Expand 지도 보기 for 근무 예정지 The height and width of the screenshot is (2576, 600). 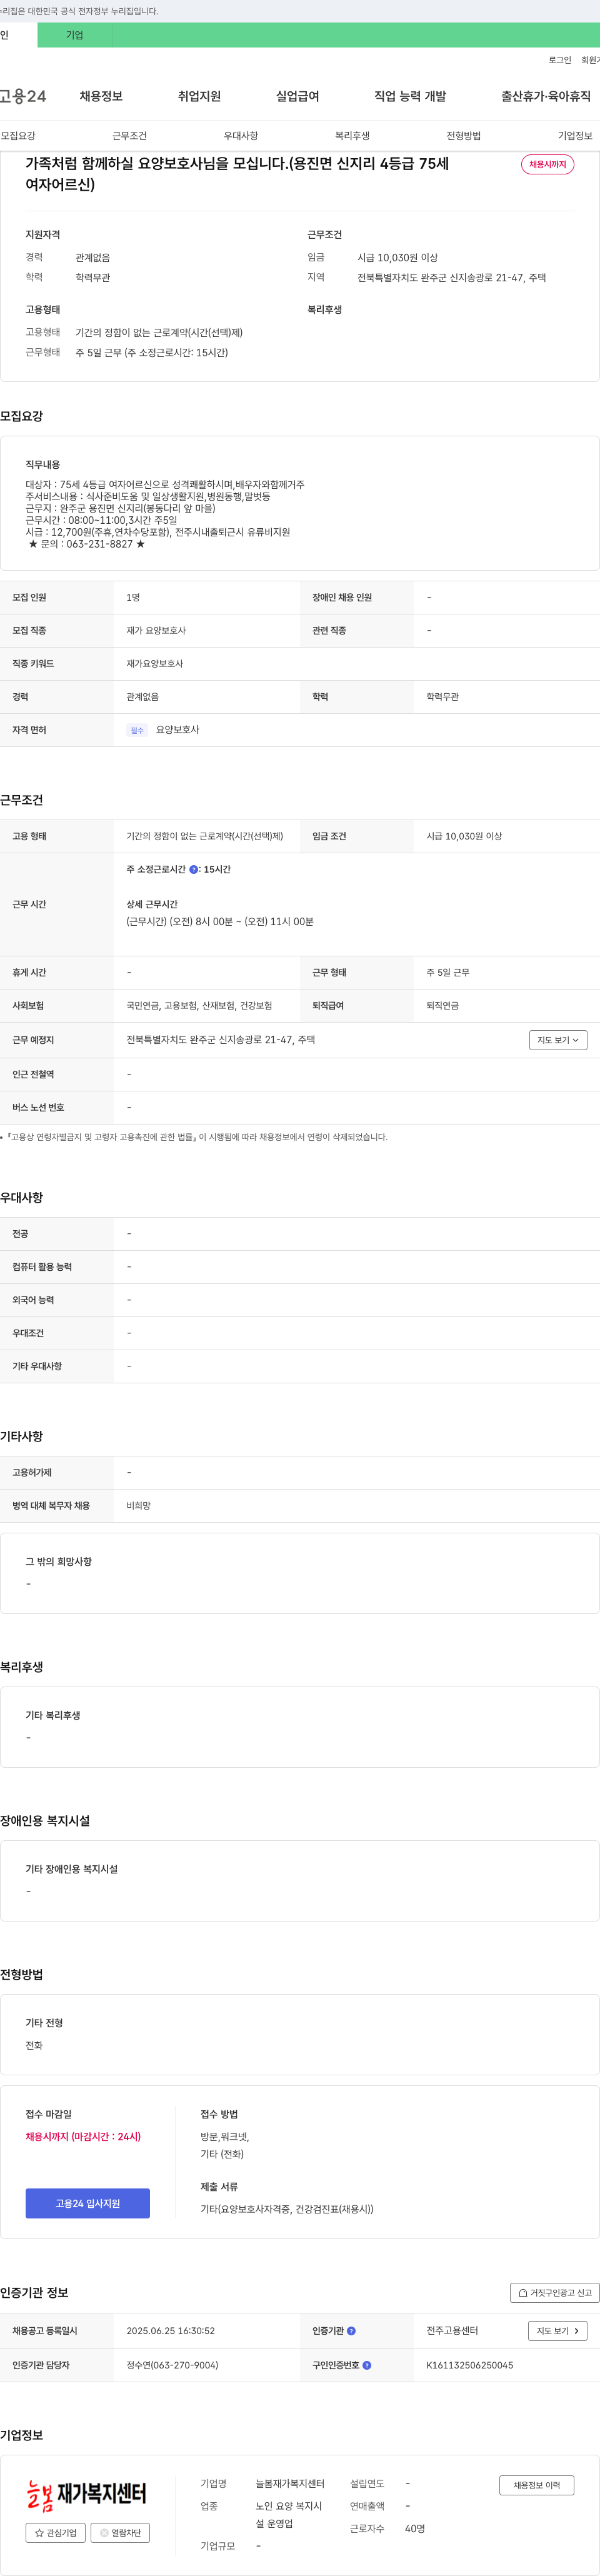[x=558, y=1040]
